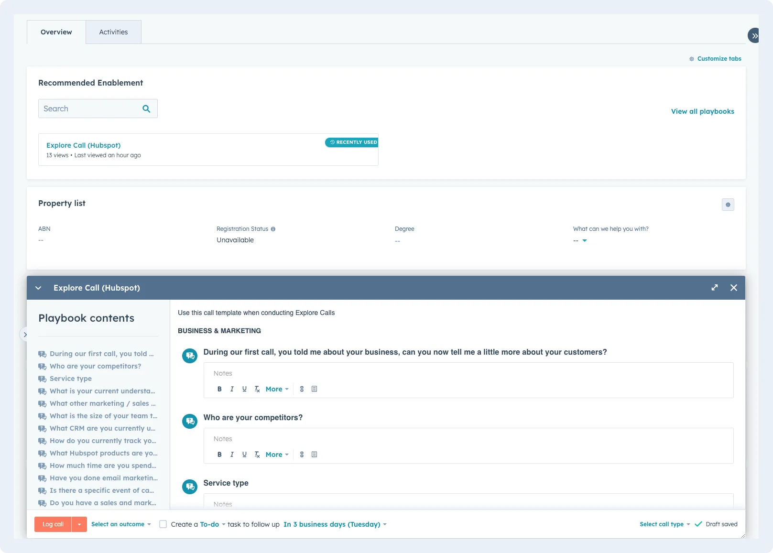Select 'Is there a specific event of ca...' item

click(x=96, y=490)
